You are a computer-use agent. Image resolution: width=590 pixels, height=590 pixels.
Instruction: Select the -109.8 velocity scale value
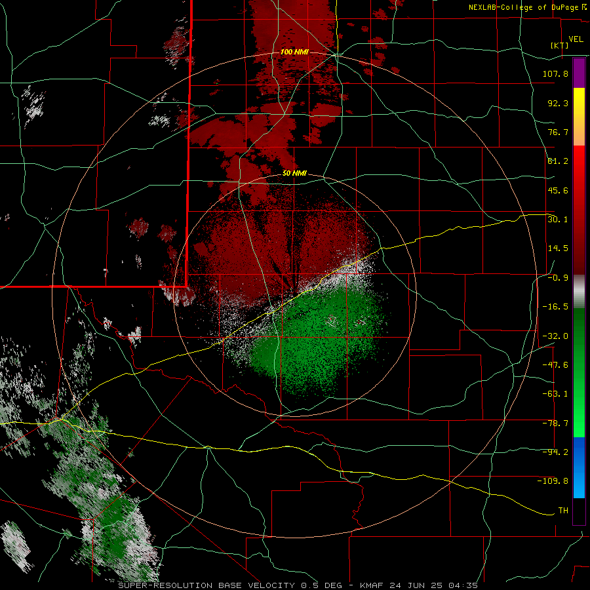553,481
